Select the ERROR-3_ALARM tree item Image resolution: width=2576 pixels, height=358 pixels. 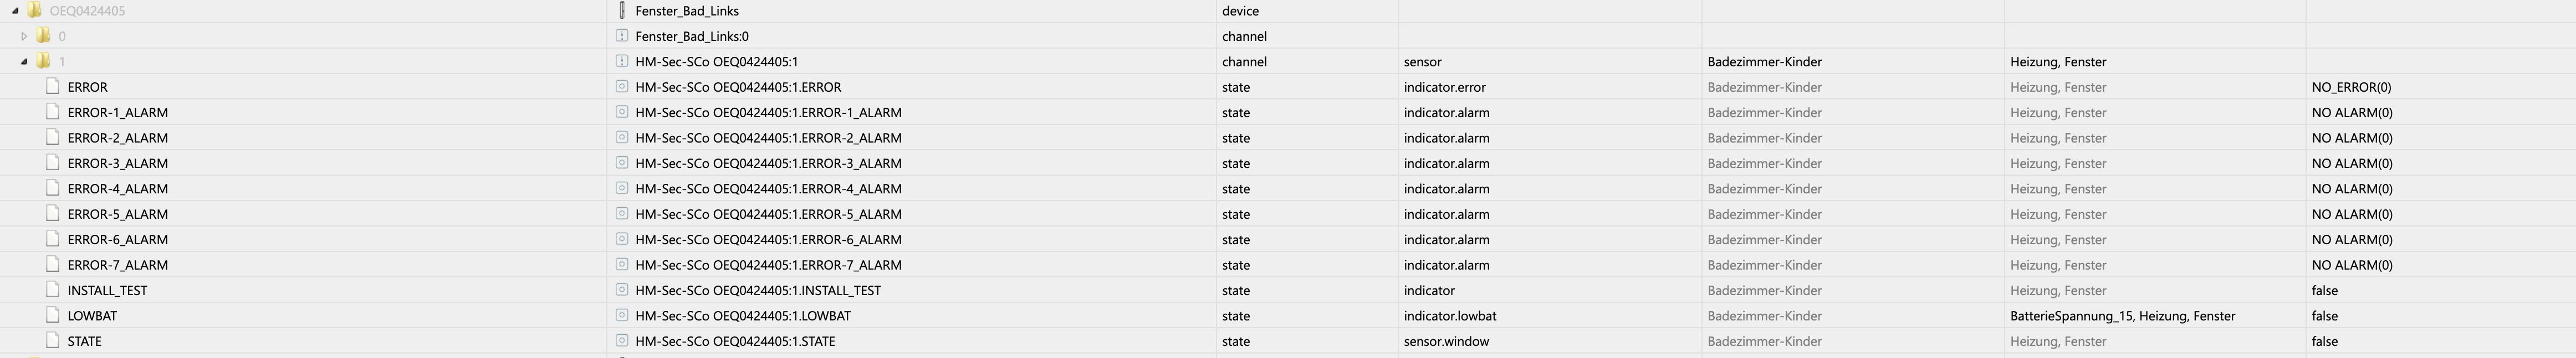[117, 164]
